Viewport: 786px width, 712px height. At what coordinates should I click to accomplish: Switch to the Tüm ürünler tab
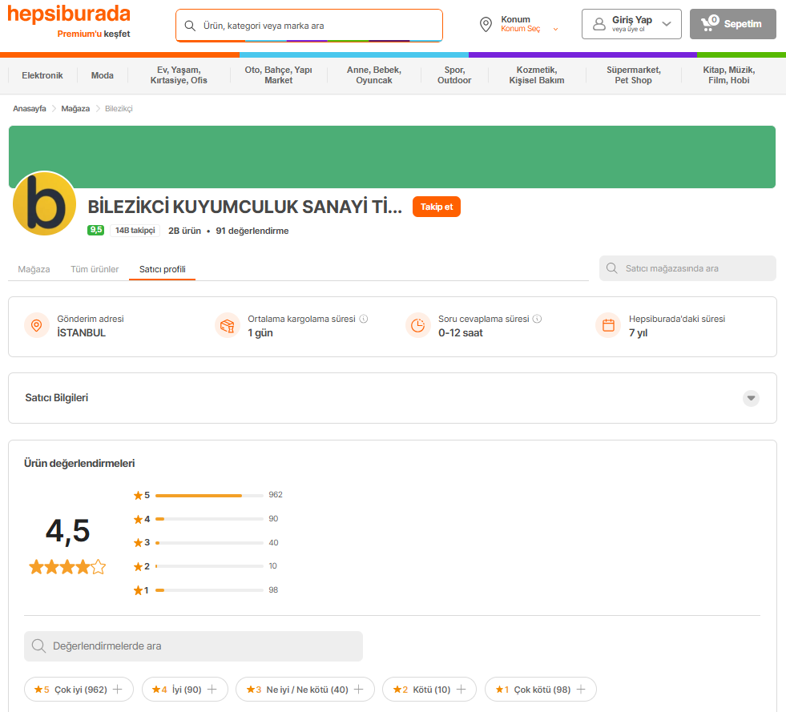95,269
